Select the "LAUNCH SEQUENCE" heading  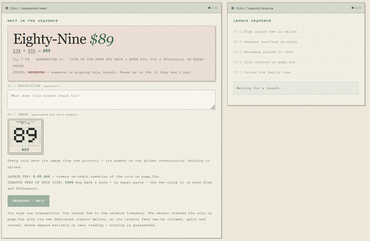click(x=252, y=21)
